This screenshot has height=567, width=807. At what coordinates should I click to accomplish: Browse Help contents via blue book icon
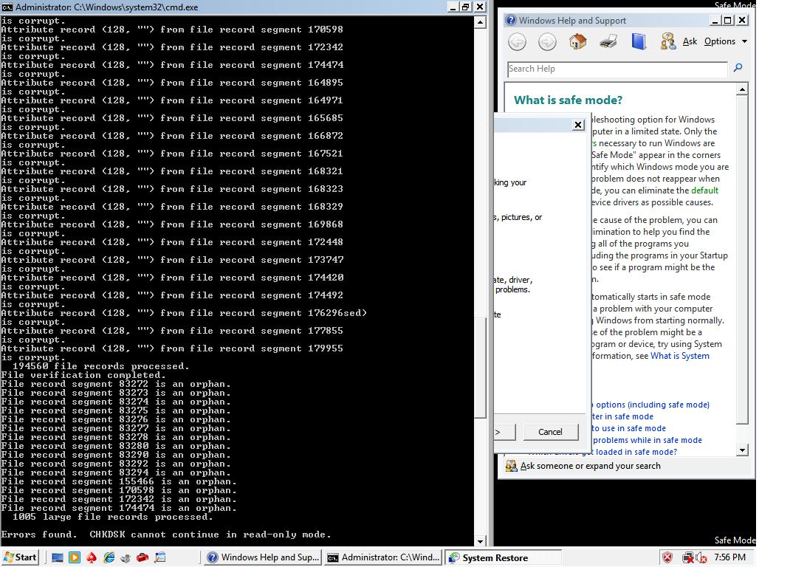[638, 41]
